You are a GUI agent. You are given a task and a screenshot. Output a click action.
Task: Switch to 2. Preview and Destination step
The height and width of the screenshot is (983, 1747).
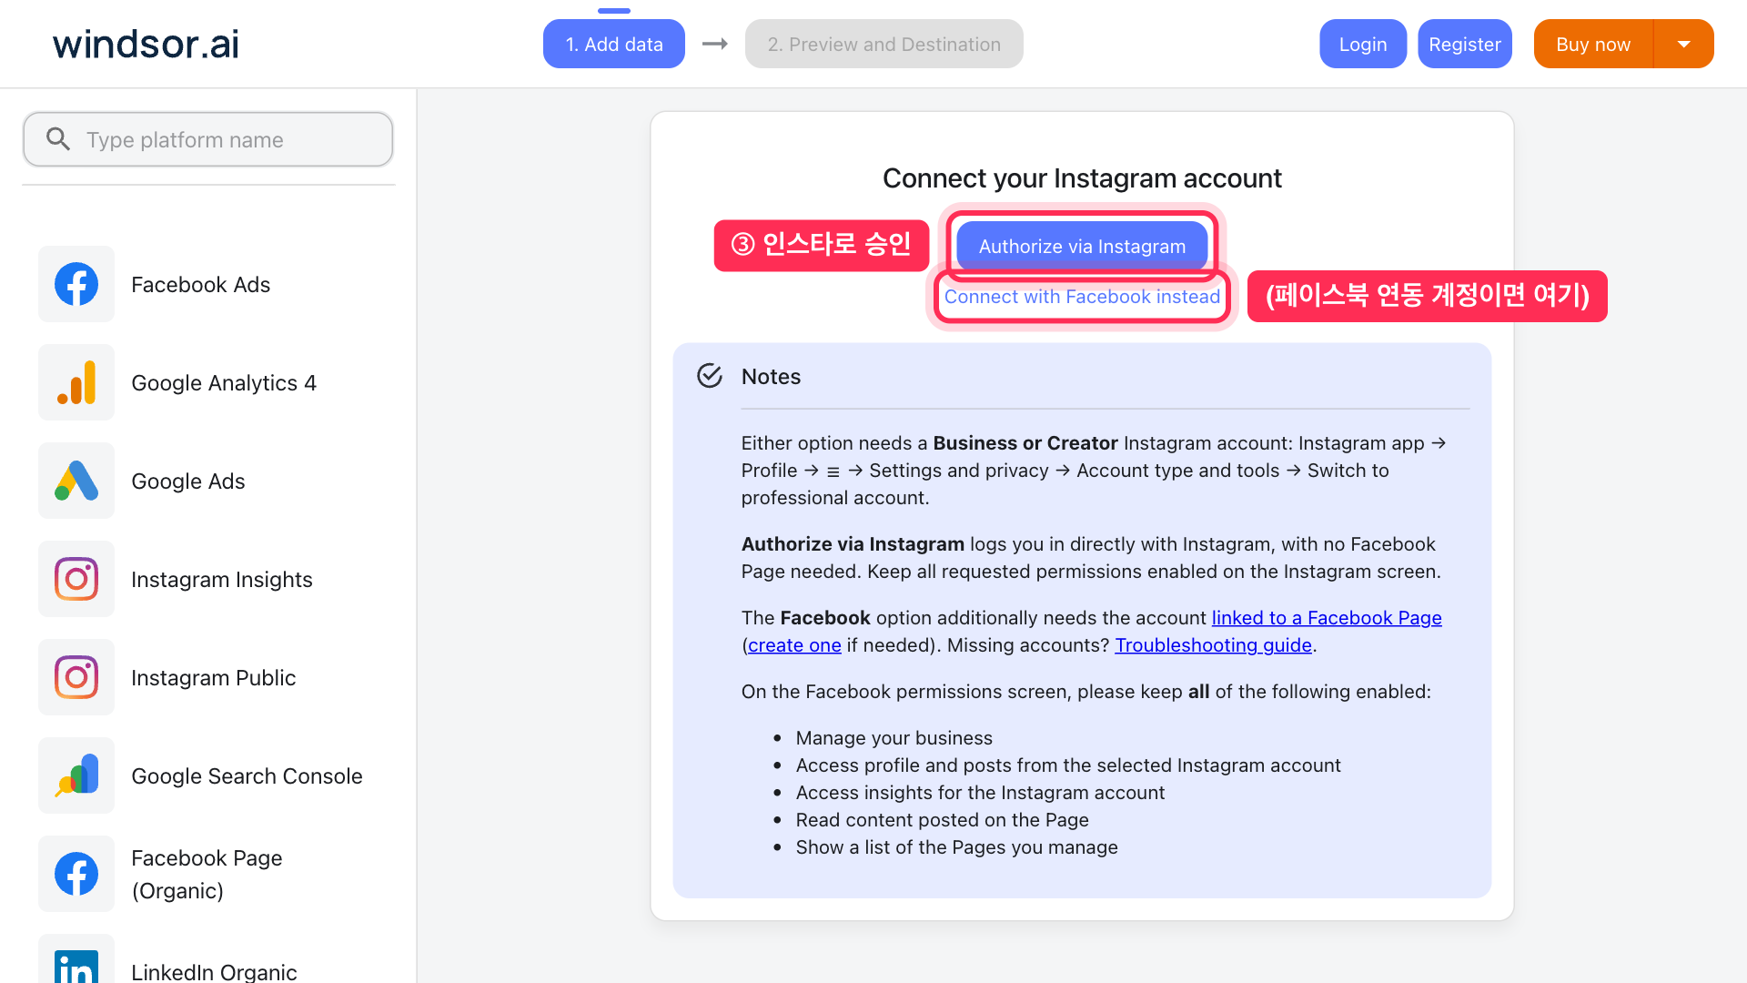pos(884,44)
